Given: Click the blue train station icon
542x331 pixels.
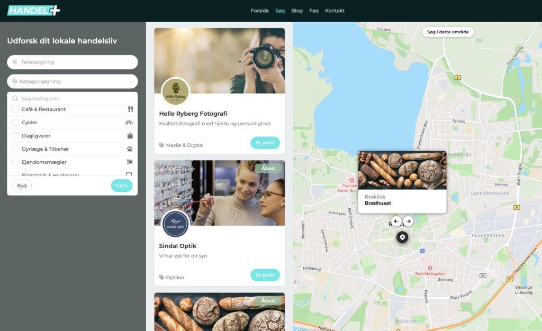Looking at the screenshot, I should point(422,251).
